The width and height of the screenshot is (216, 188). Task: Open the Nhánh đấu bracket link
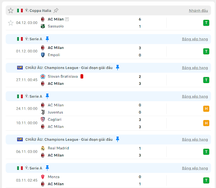[198, 11]
